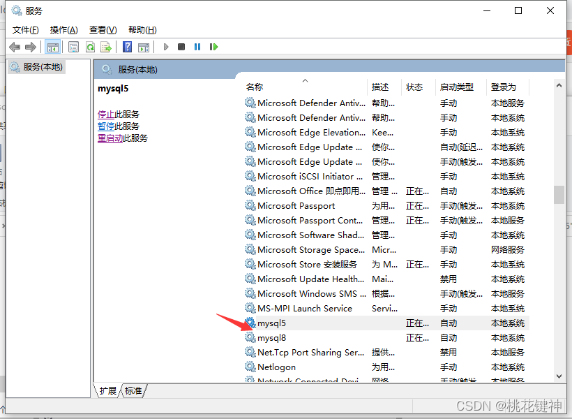Click the Start service play icon
This screenshot has width=572, height=419.
166,47
